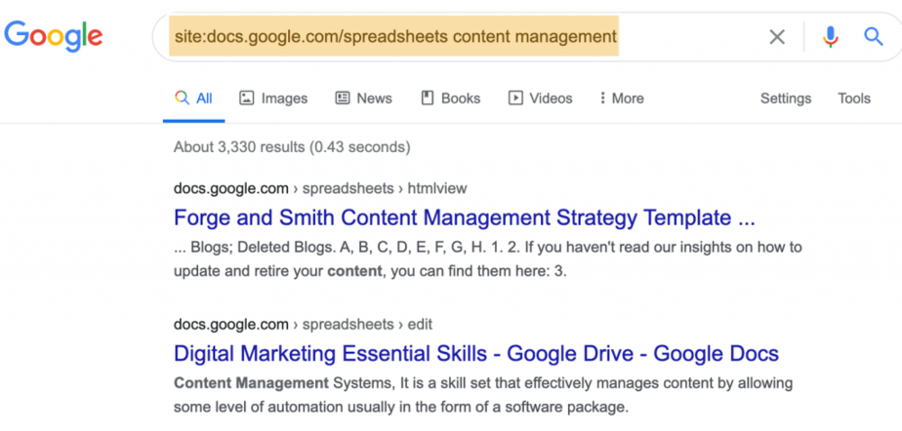902x431 pixels.
Task: Switch to the Images tab
Action: point(273,98)
